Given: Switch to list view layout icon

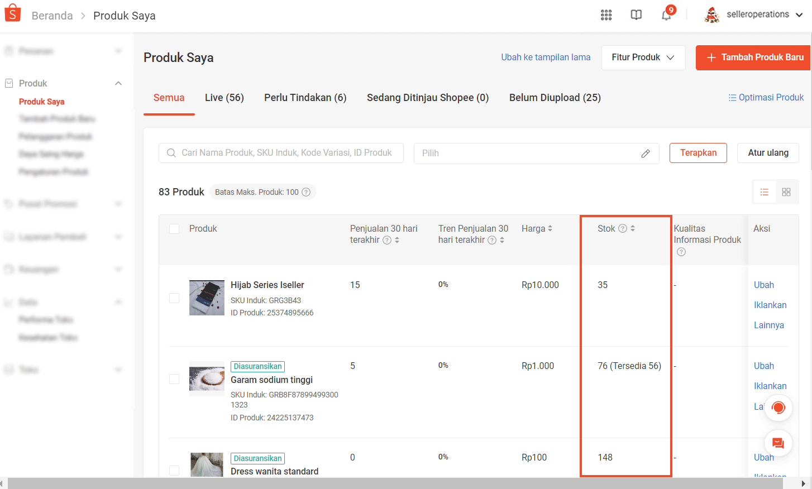Looking at the screenshot, I should tap(765, 192).
